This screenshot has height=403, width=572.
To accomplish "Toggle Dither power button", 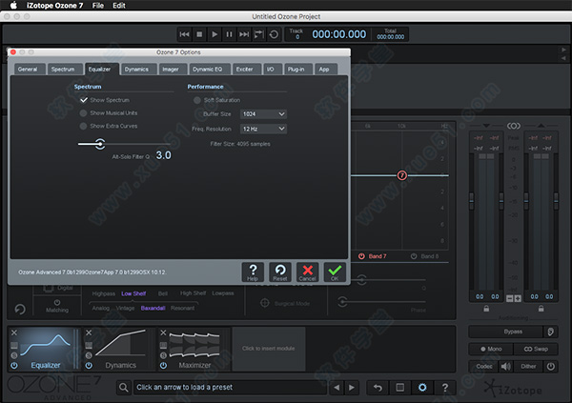I will (550, 366).
